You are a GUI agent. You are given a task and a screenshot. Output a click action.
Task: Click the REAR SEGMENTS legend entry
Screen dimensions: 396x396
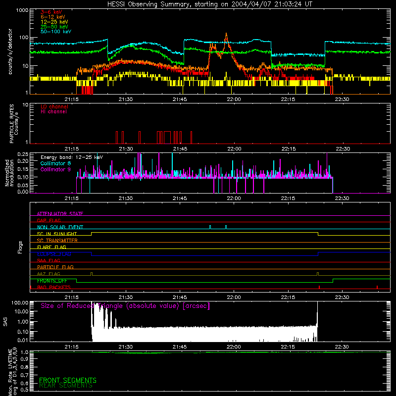[66, 386]
